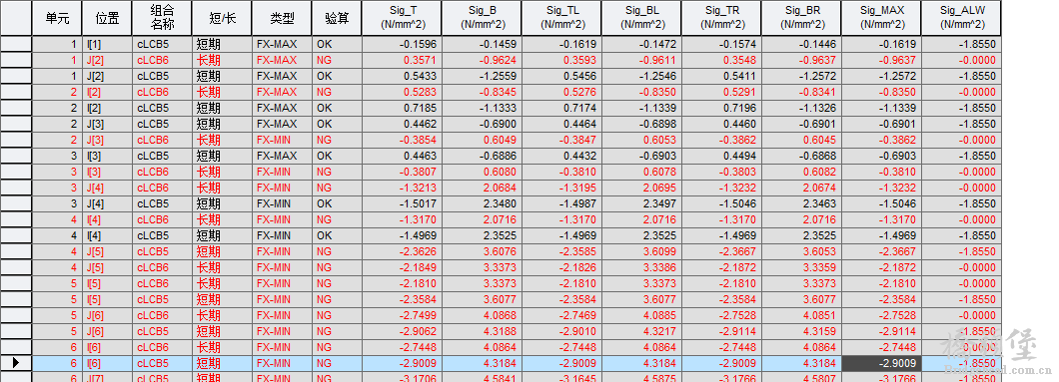Click the Sig_T cell showing -0.1596

click(x=402, y=45)
